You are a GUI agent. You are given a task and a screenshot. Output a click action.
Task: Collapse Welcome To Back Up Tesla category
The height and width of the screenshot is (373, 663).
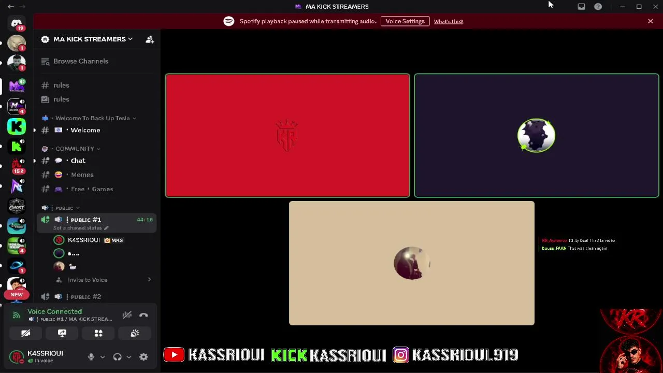pos(92,118)
